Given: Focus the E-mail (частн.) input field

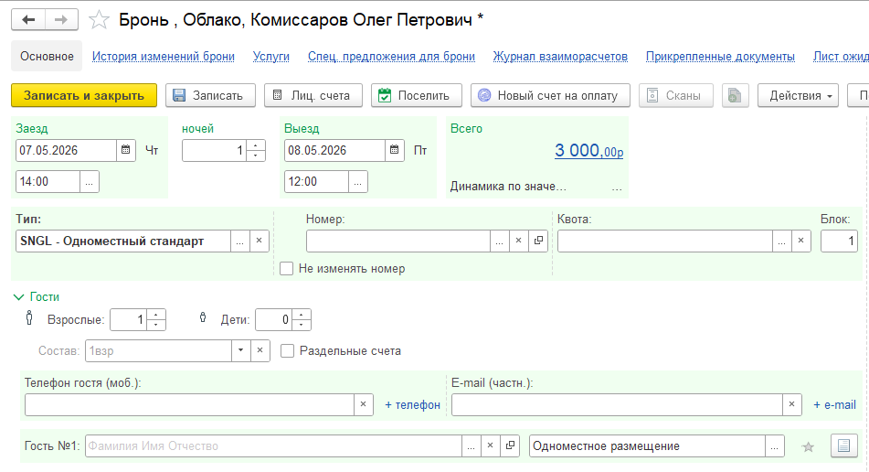Looking at the screenshot, I should (x=617, y=405).
